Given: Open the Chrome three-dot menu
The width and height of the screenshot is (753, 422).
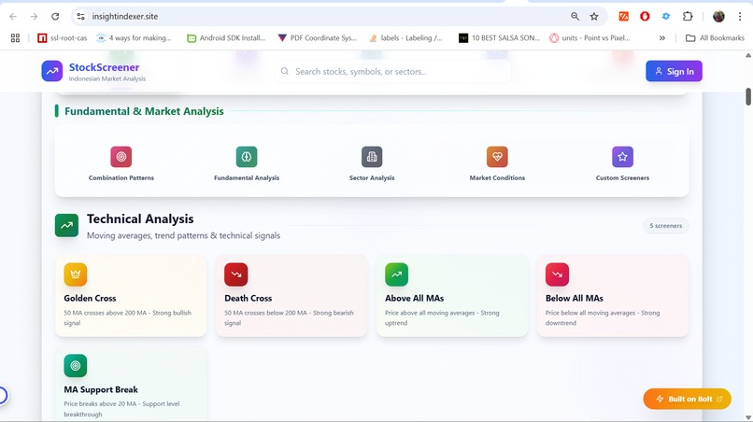Looking at the screenshot, I should 740,16.
